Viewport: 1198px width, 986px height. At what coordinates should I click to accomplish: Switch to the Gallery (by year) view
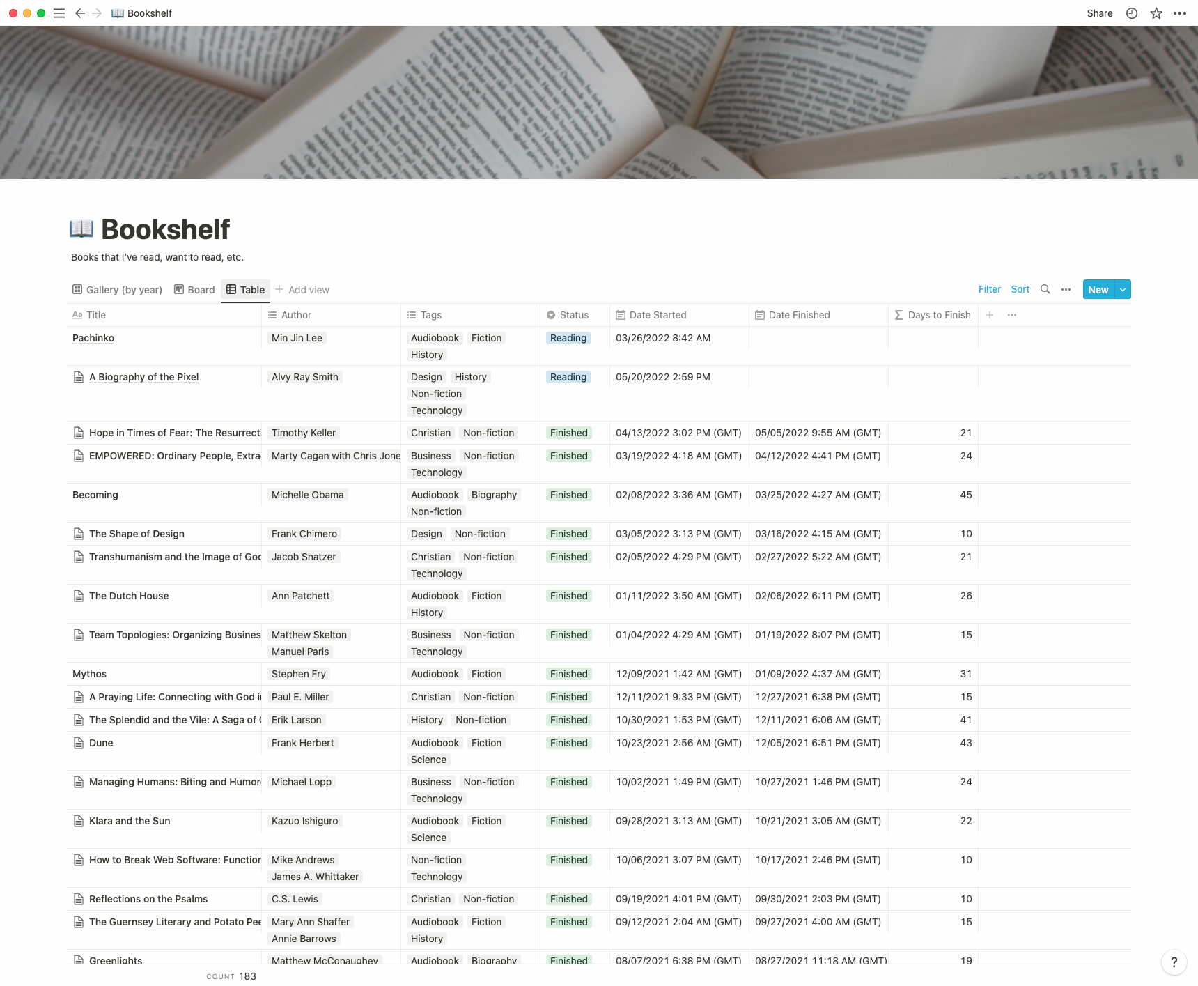point(117,290)
